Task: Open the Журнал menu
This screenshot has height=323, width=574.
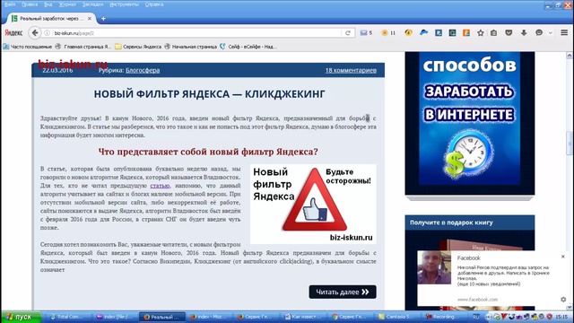Action: coord(67,4)
